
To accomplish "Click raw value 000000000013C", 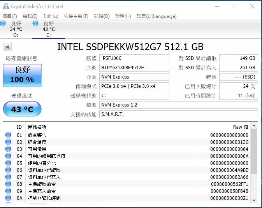I will click(x=229, y=142).
